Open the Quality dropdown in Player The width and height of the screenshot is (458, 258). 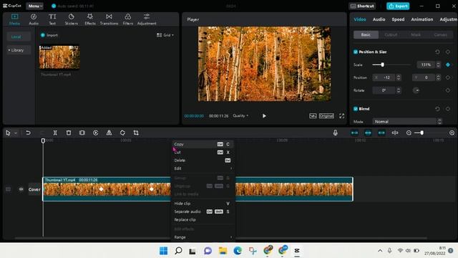pos(240,116)
